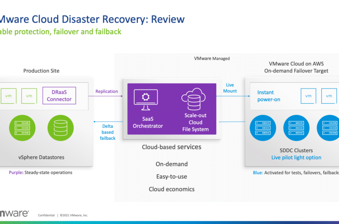Screen dimensions: 339x224
Task: Click the Cloud economics text line
Action: [172, 189]
